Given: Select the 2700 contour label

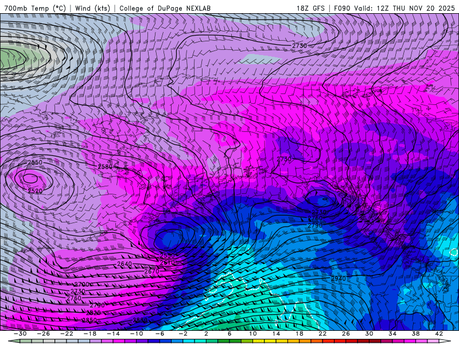Looking at the screenshot, I should tap(81, 284).
